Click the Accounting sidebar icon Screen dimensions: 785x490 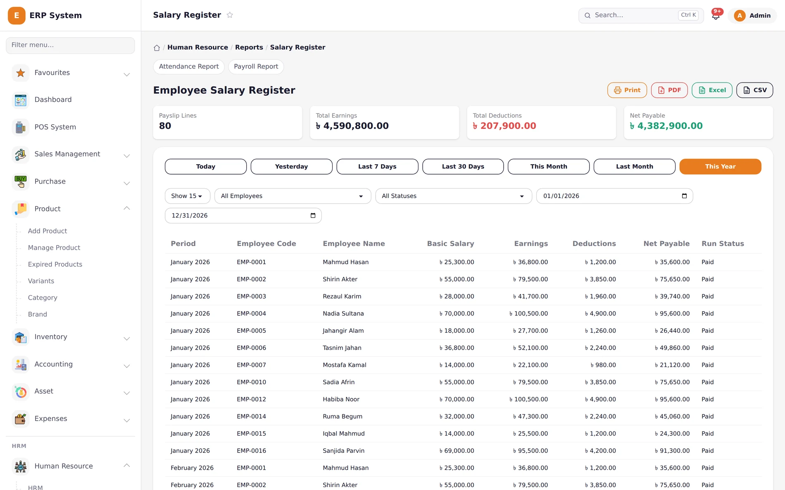click(21, 365)
